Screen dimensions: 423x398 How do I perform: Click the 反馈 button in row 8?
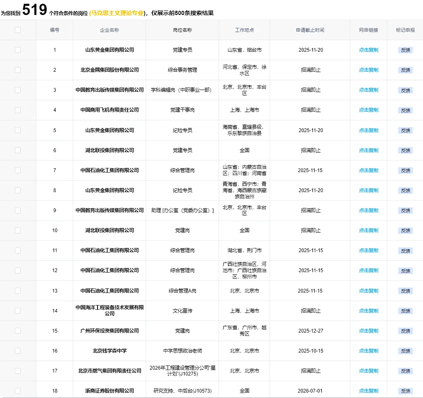tap(405, 190)
